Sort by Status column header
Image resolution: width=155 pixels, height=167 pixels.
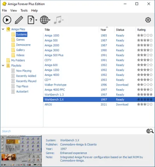coord(125,30)
